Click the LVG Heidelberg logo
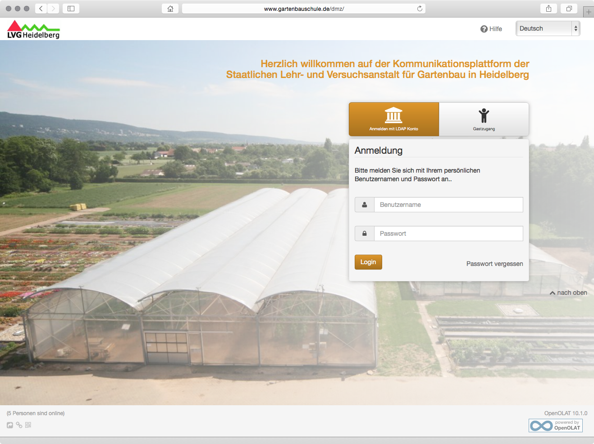Screen dimensions: 594x444 click(x=33, y=29)
